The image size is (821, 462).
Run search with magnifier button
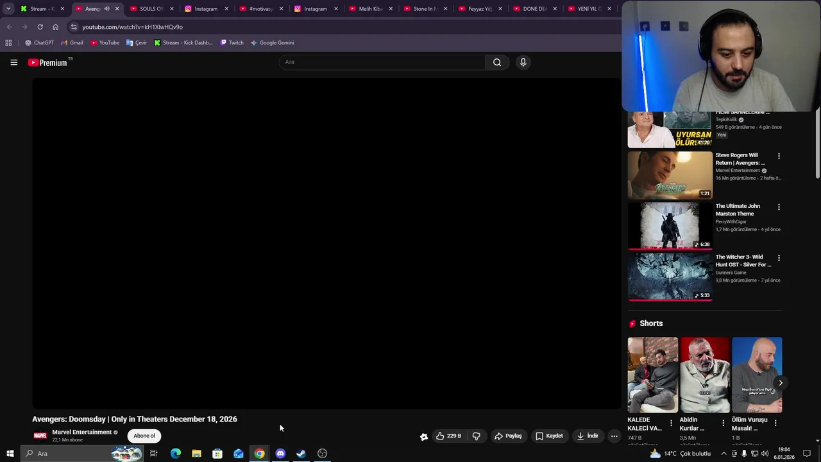coord(497,62)
